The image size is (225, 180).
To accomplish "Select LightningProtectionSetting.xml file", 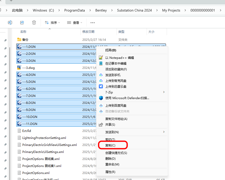I will point(44,138).
